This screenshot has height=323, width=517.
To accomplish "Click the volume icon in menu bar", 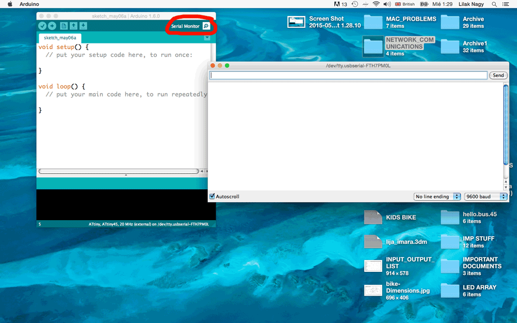I will (387, 4).
